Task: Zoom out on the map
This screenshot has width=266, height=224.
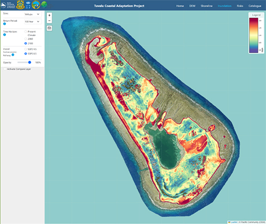Action: [x=49, y=21]
